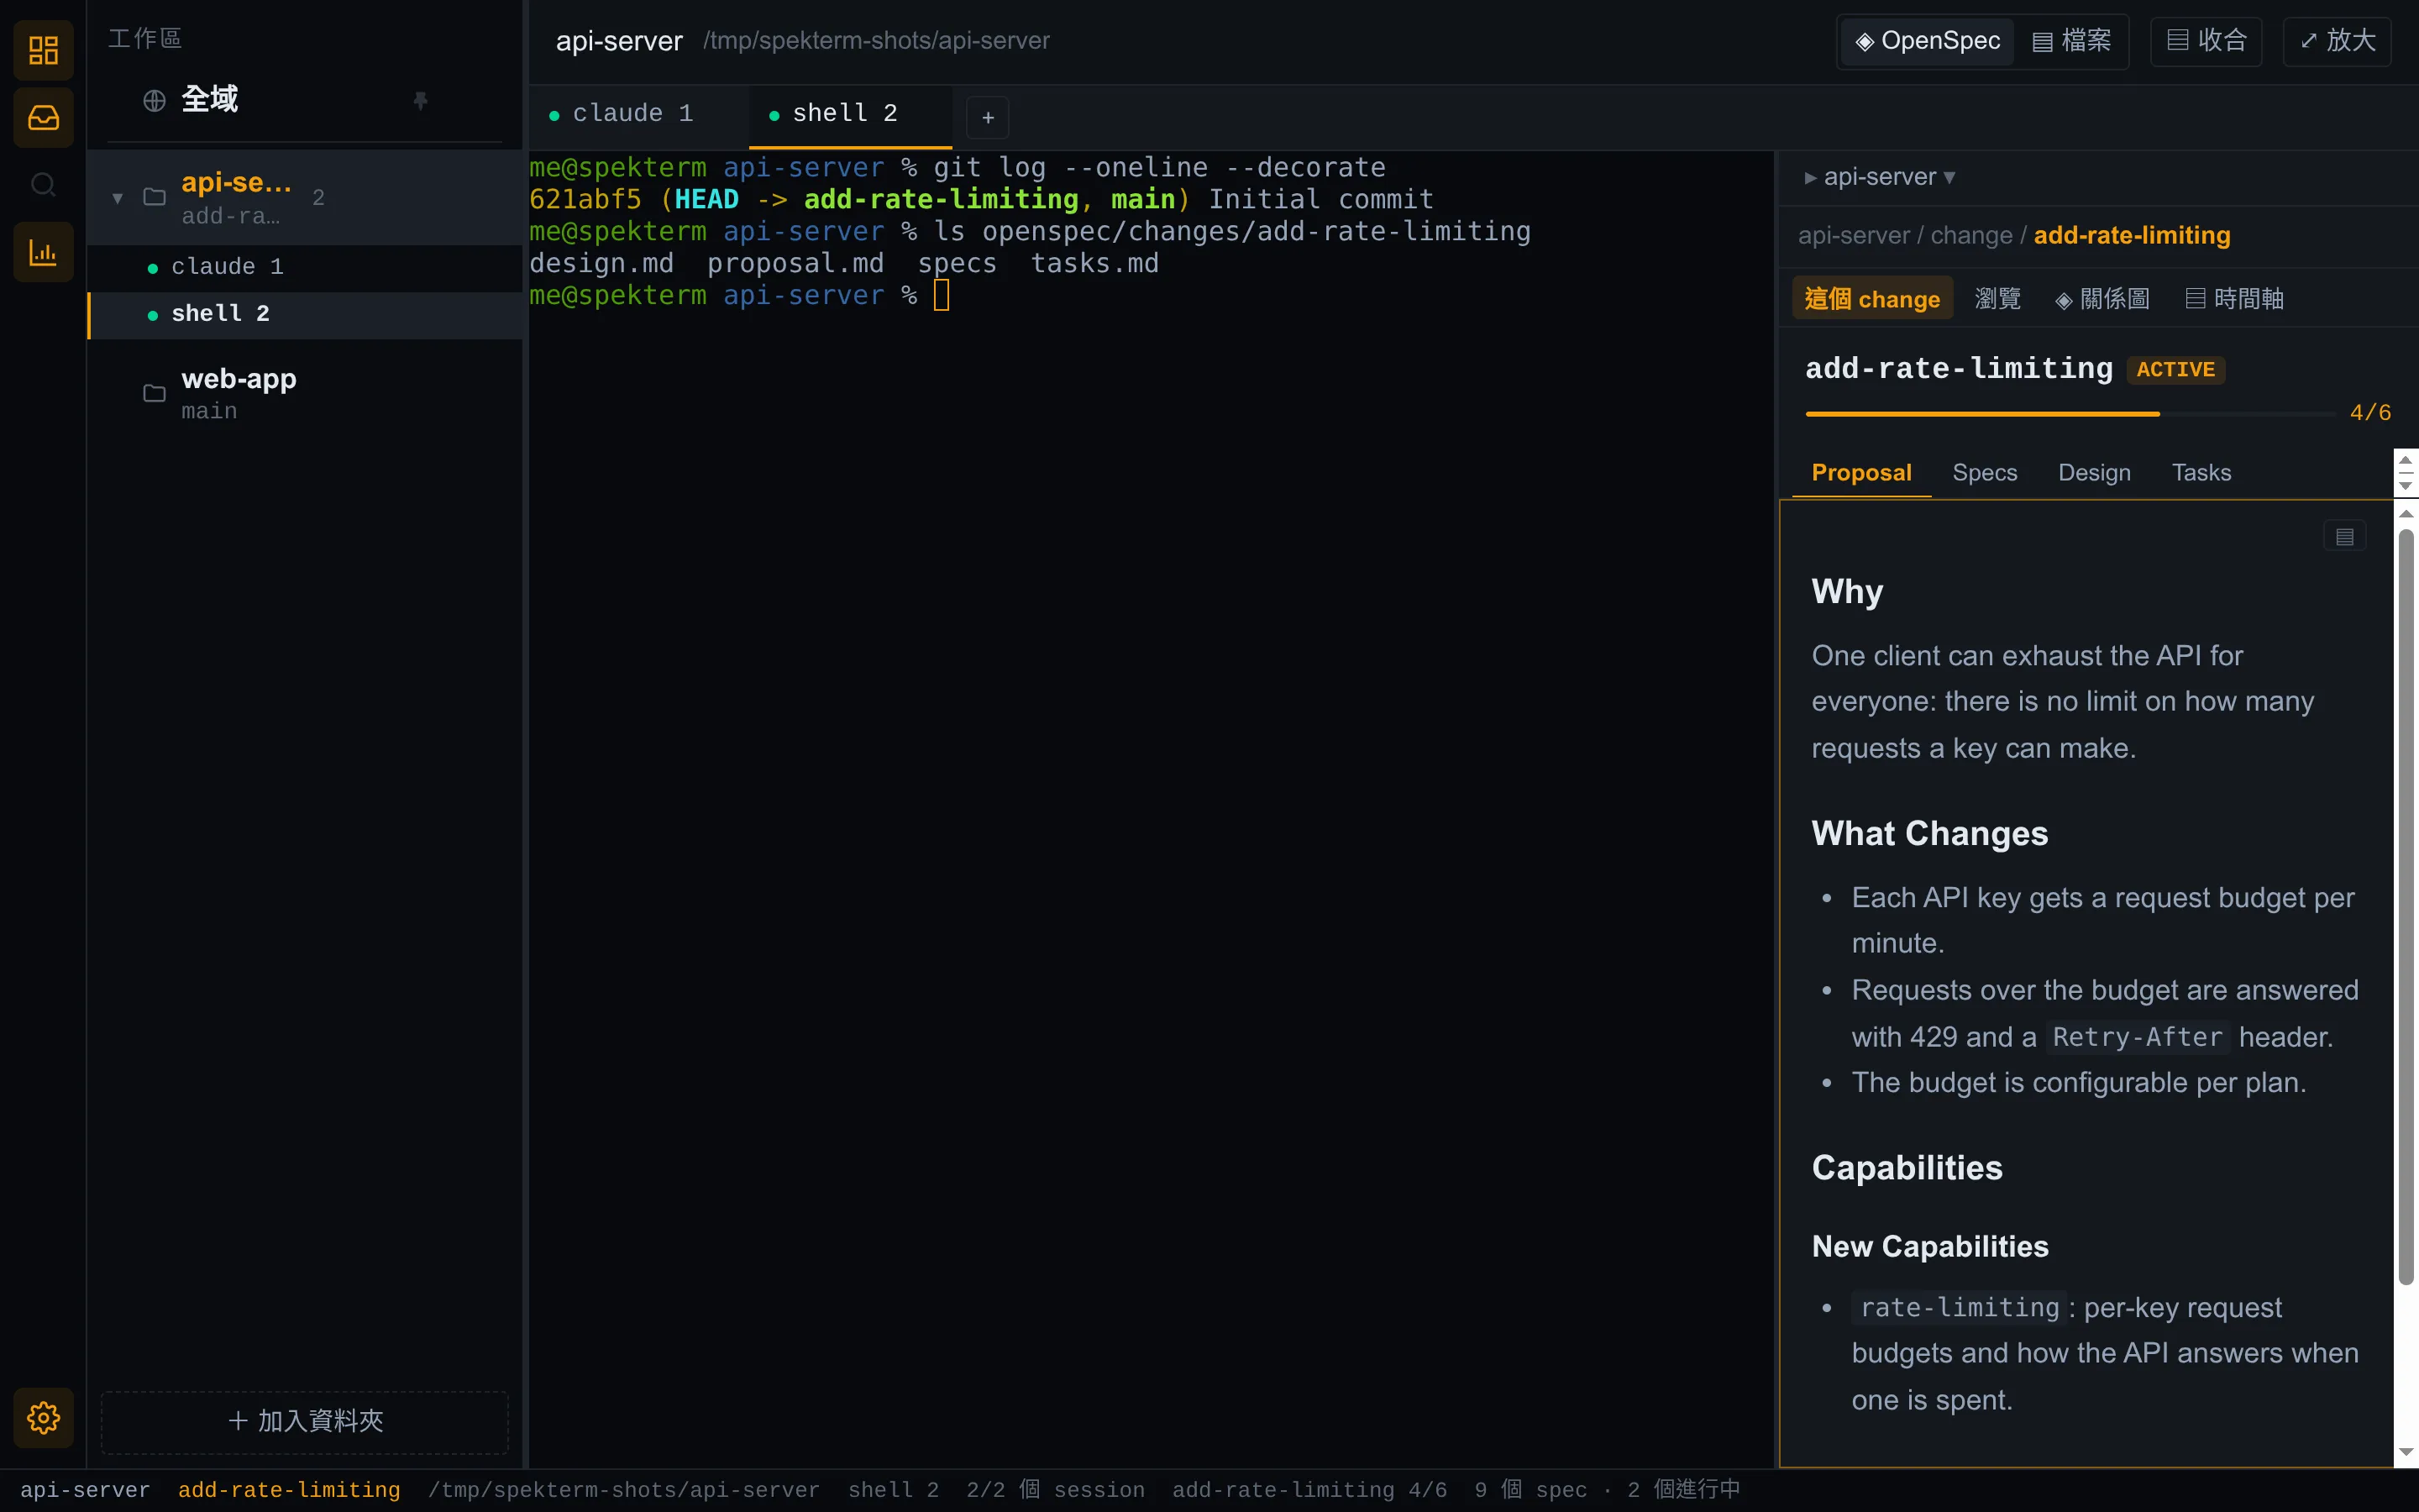This screenshot has height=1512, width=2419.
Task: Open the workspace grid view icon
Action: point(43,50)
